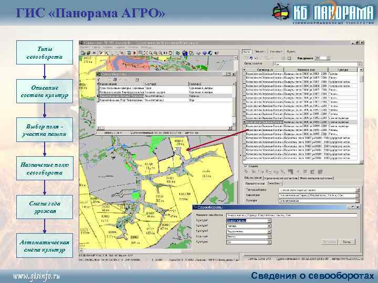Viewport: 378px width, 283px height.
Task: Click the scroll-left arrow in the small Севообороты window
Action: click(99, 128)
